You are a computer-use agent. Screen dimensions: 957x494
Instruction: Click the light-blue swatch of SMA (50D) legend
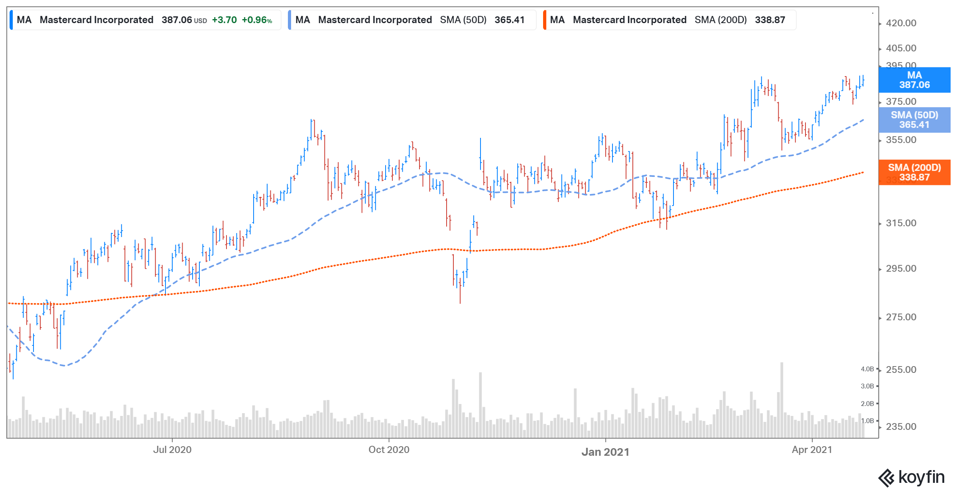[x=289, y=20]
